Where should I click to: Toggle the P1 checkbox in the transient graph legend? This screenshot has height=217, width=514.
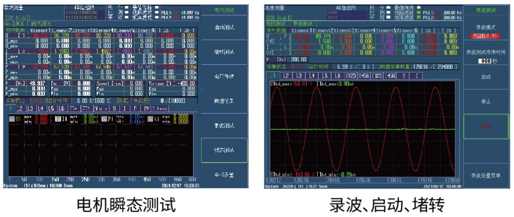[x=105, y=118]
